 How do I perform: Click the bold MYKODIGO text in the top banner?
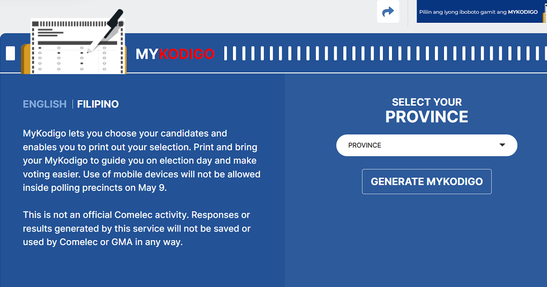pos(523,12)
